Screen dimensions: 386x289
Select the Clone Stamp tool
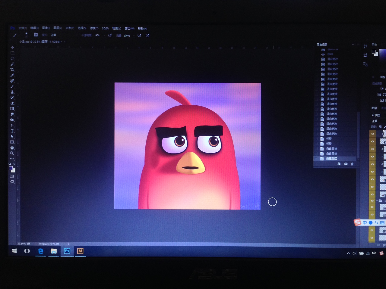pyautogui.click(x=12, y=92)
